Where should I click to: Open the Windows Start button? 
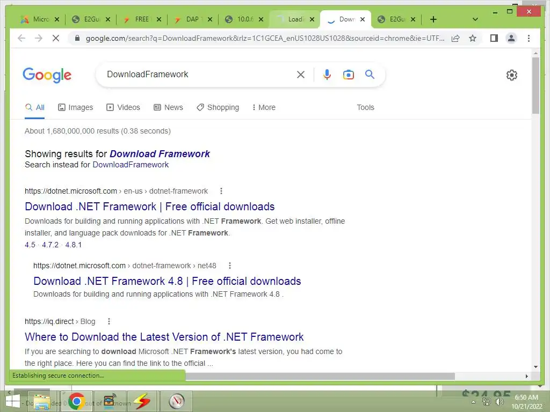(13, 401)
